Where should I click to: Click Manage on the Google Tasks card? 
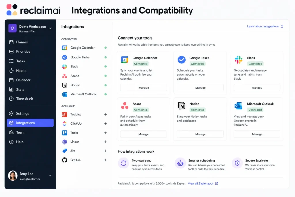(x=200, y=88)
